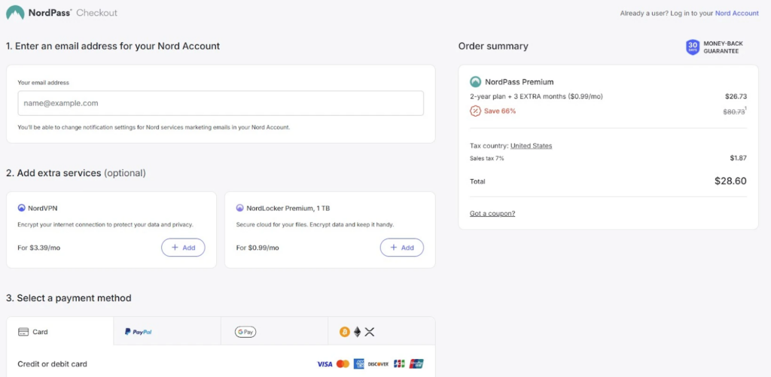The height and width of the screenshot is (377, 771).
Task: Click the JCB card logo
Action: (x=399, y=364)
